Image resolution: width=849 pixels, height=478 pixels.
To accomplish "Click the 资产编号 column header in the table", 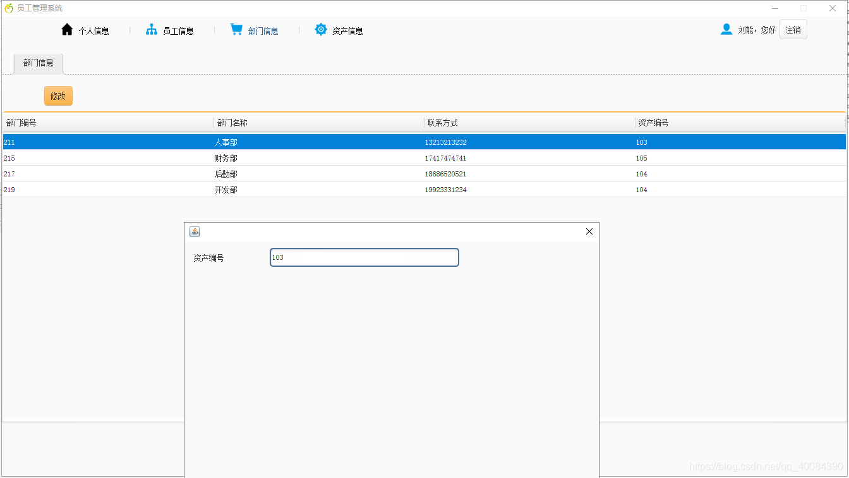I will (740, 123).
